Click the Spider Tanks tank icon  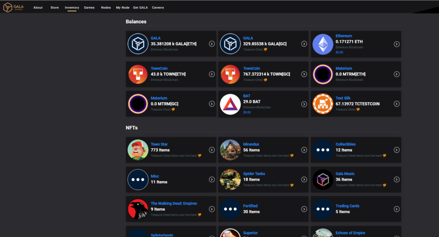230,180
